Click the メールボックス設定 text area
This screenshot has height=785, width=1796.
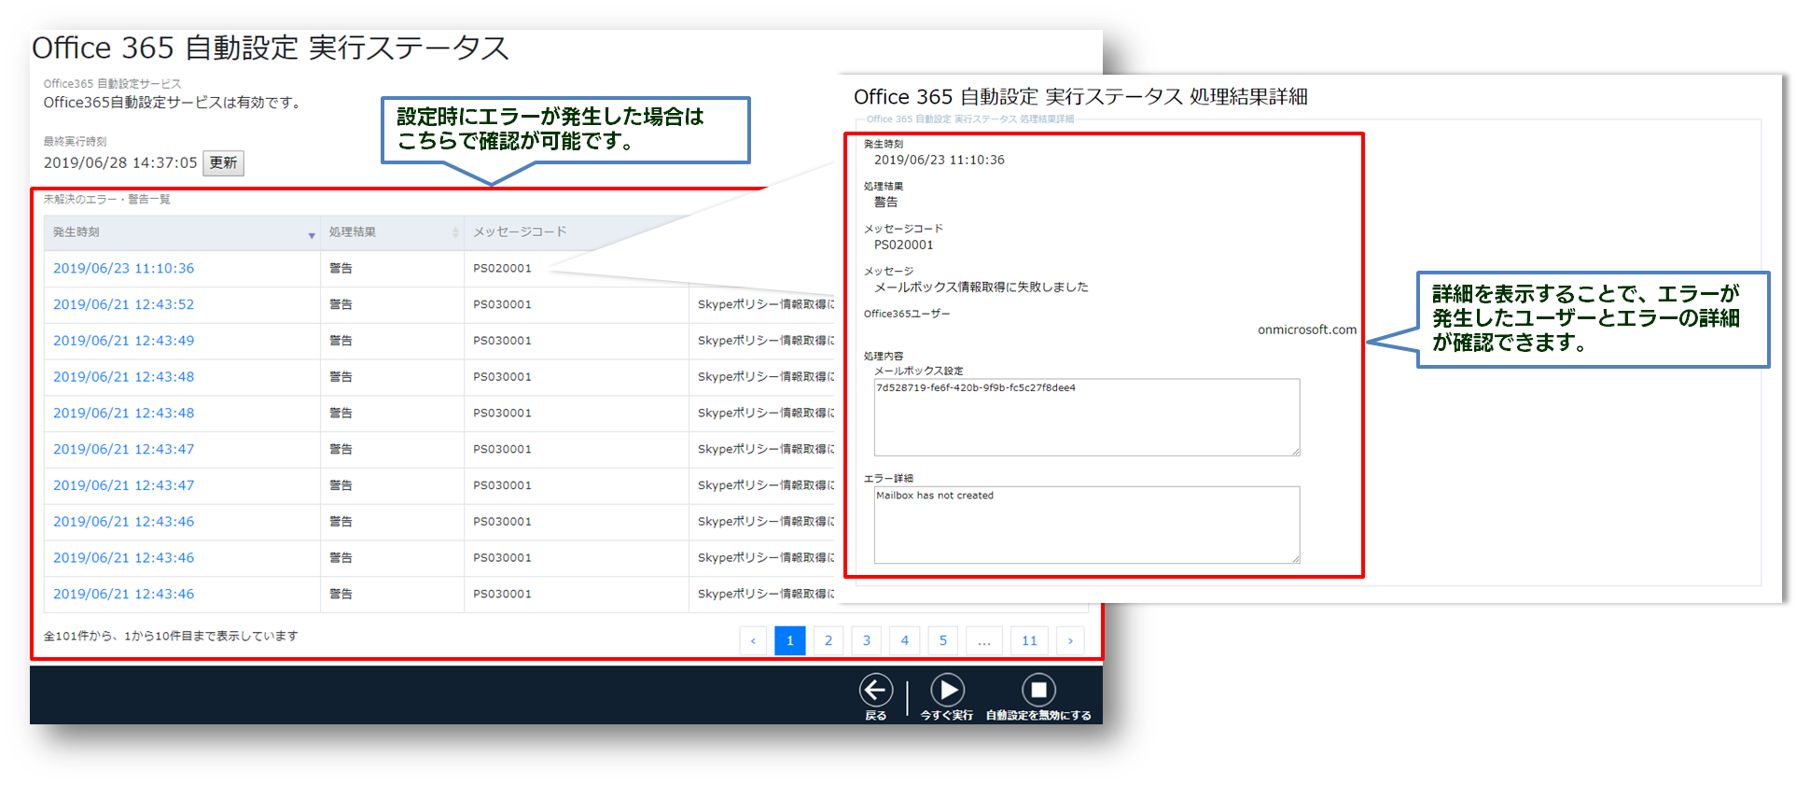pyautogui.click(x=1087, y=417)
